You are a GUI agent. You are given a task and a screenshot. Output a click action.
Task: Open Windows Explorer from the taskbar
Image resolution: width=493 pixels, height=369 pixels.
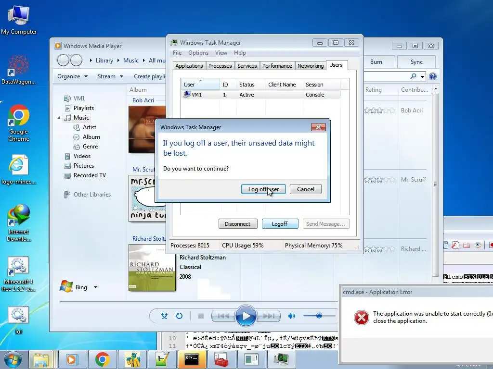(41, 359)
